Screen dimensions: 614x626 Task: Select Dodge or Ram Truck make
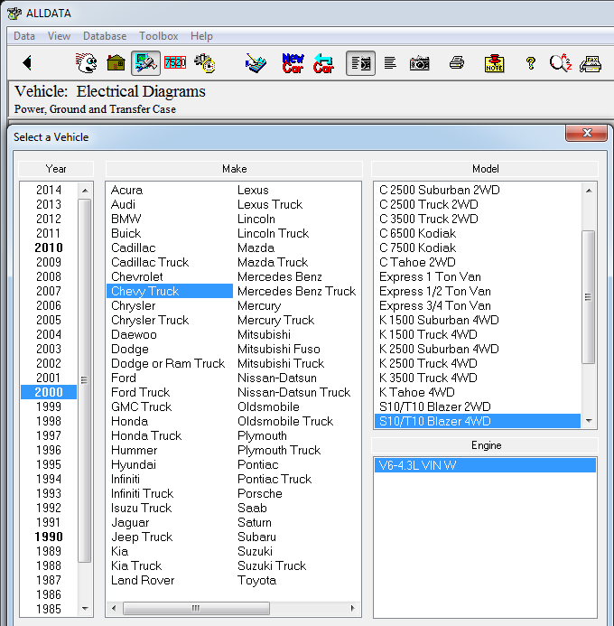[168, 363]
